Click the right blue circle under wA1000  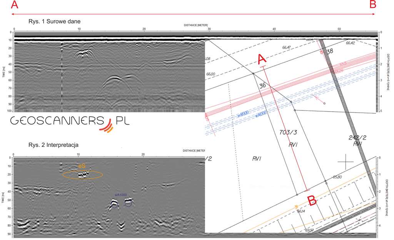point(128,204)
